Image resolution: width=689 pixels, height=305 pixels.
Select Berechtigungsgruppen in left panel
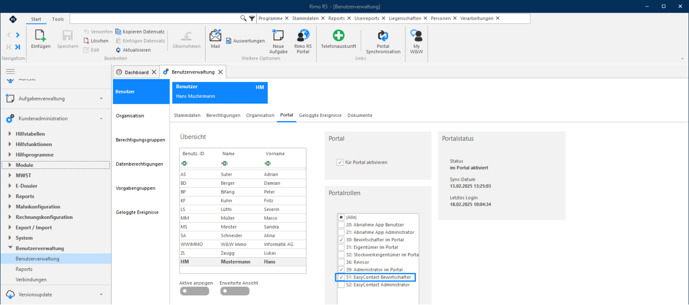tap(140, 140)
